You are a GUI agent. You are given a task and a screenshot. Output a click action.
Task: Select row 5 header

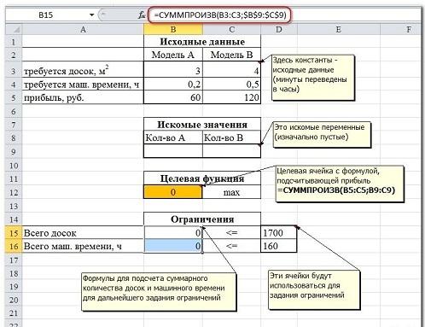pos(14,97)
